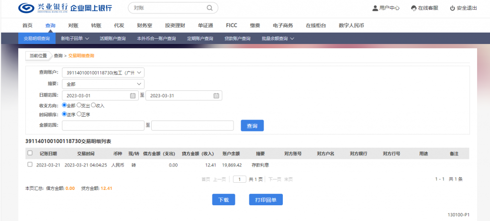Switch to the 转账 tab
The image size is (490, 221).
click(x=96, y=25)
